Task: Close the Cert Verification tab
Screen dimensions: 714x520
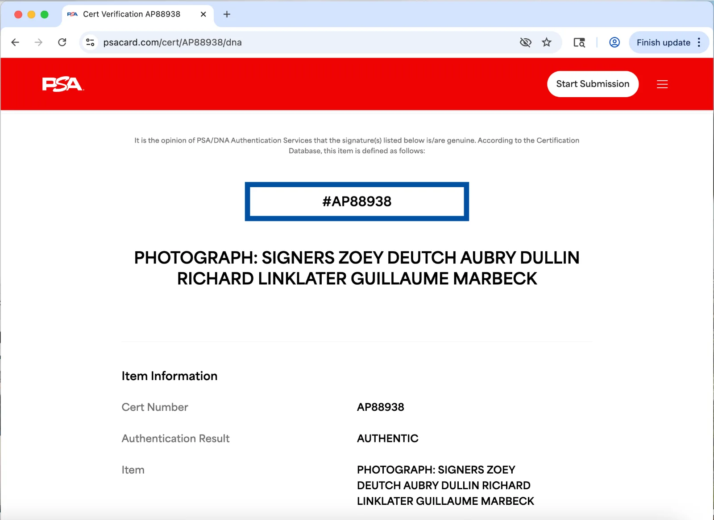Action: point(203,14)
